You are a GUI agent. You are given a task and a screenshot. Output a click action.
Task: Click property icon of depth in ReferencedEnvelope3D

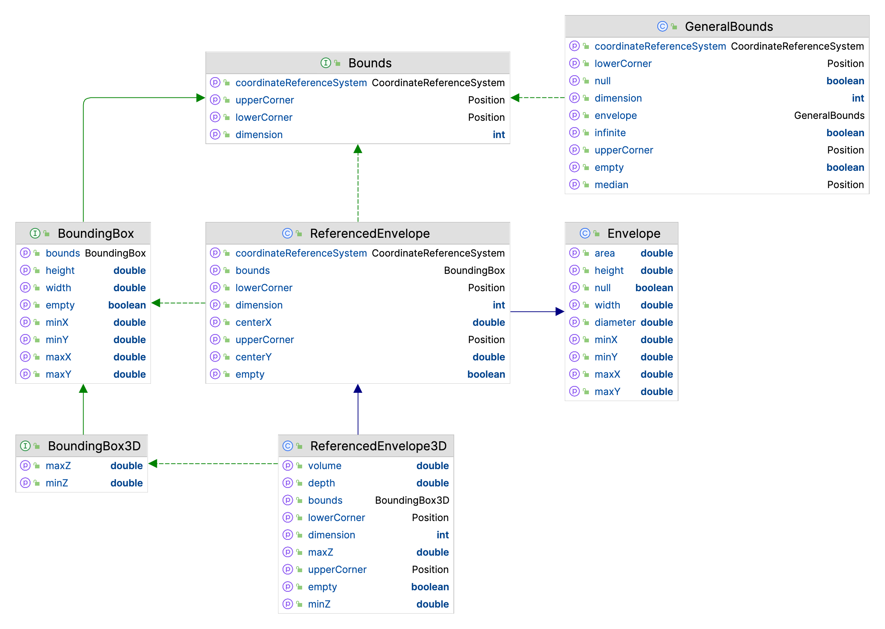click(288, 483)
